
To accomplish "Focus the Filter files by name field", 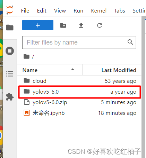I will pyautogui.click(x=79, y=42).
